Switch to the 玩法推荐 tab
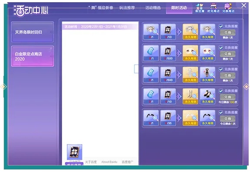 point(127,8)
